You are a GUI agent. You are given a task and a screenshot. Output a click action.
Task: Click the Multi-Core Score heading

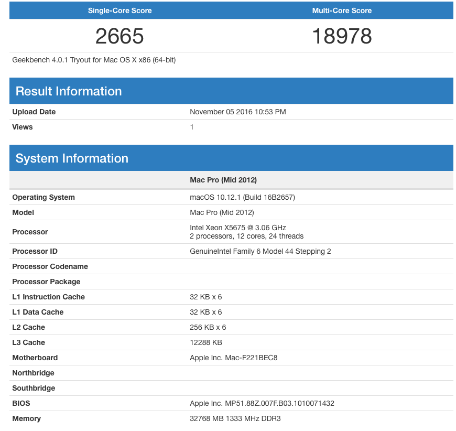point(342,10)
